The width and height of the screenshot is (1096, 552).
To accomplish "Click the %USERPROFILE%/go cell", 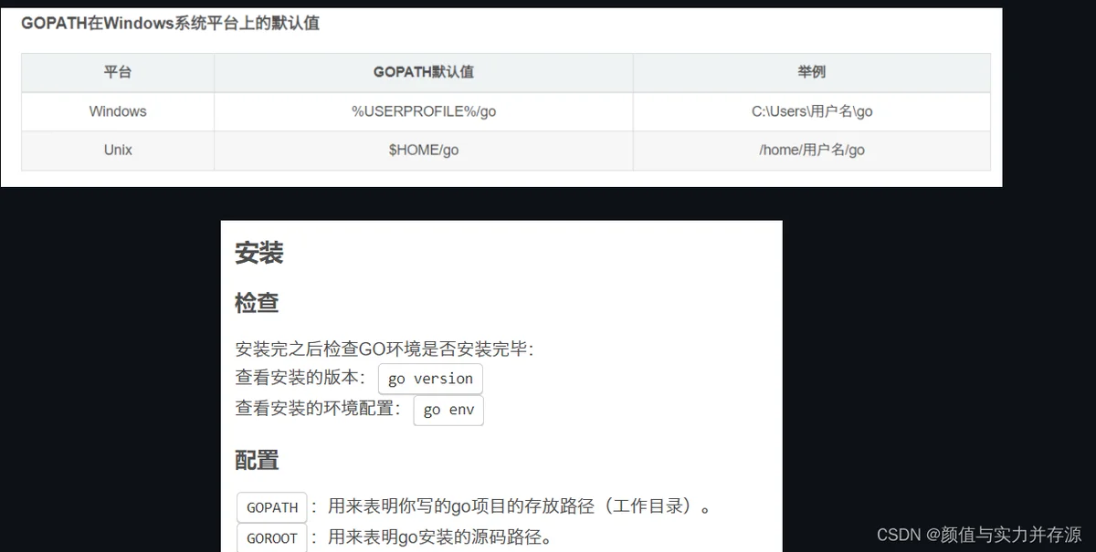I will [x=424, y=111].
